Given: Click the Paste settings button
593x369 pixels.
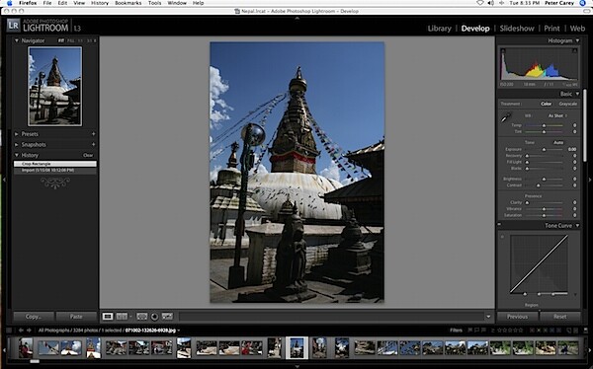Looking at the screenshot, I should pos(76,317).
